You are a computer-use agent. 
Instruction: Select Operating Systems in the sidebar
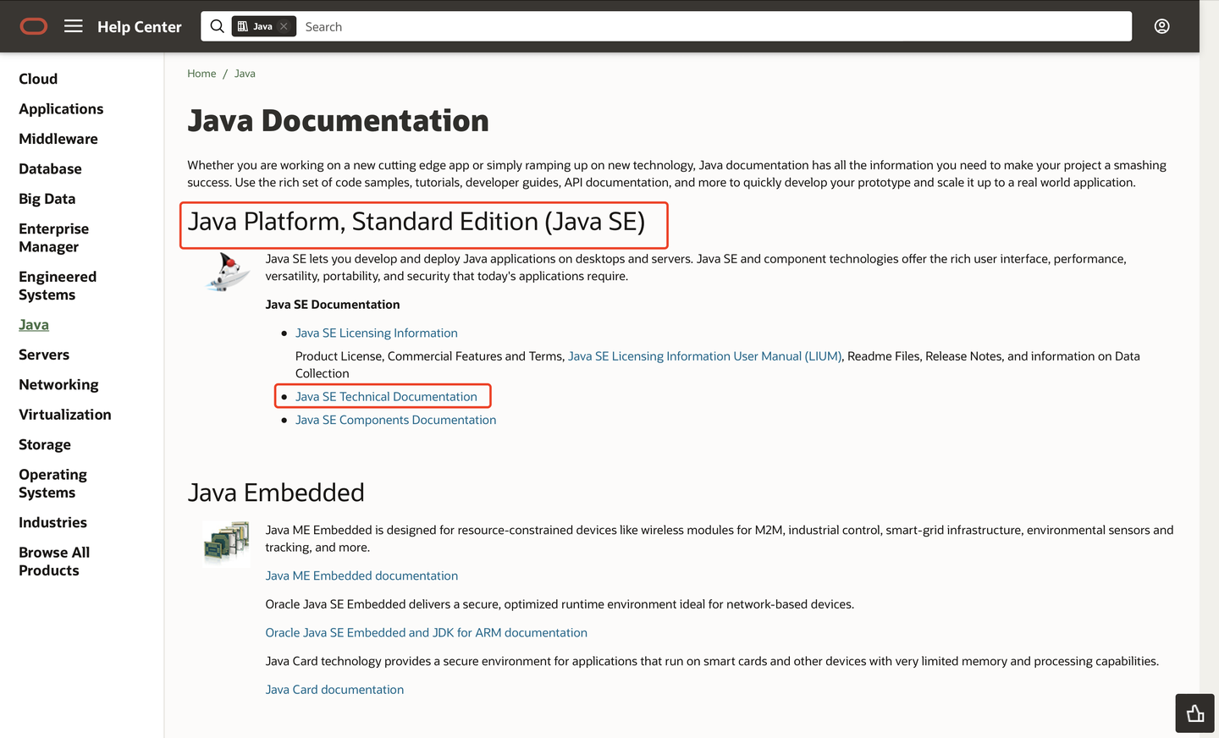(52, 483)
